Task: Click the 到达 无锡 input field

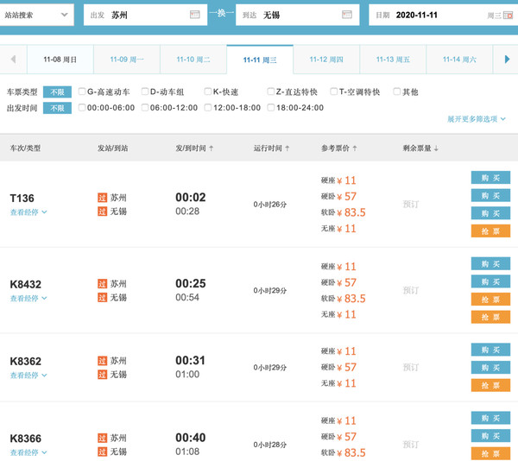Action: (297, 15)
